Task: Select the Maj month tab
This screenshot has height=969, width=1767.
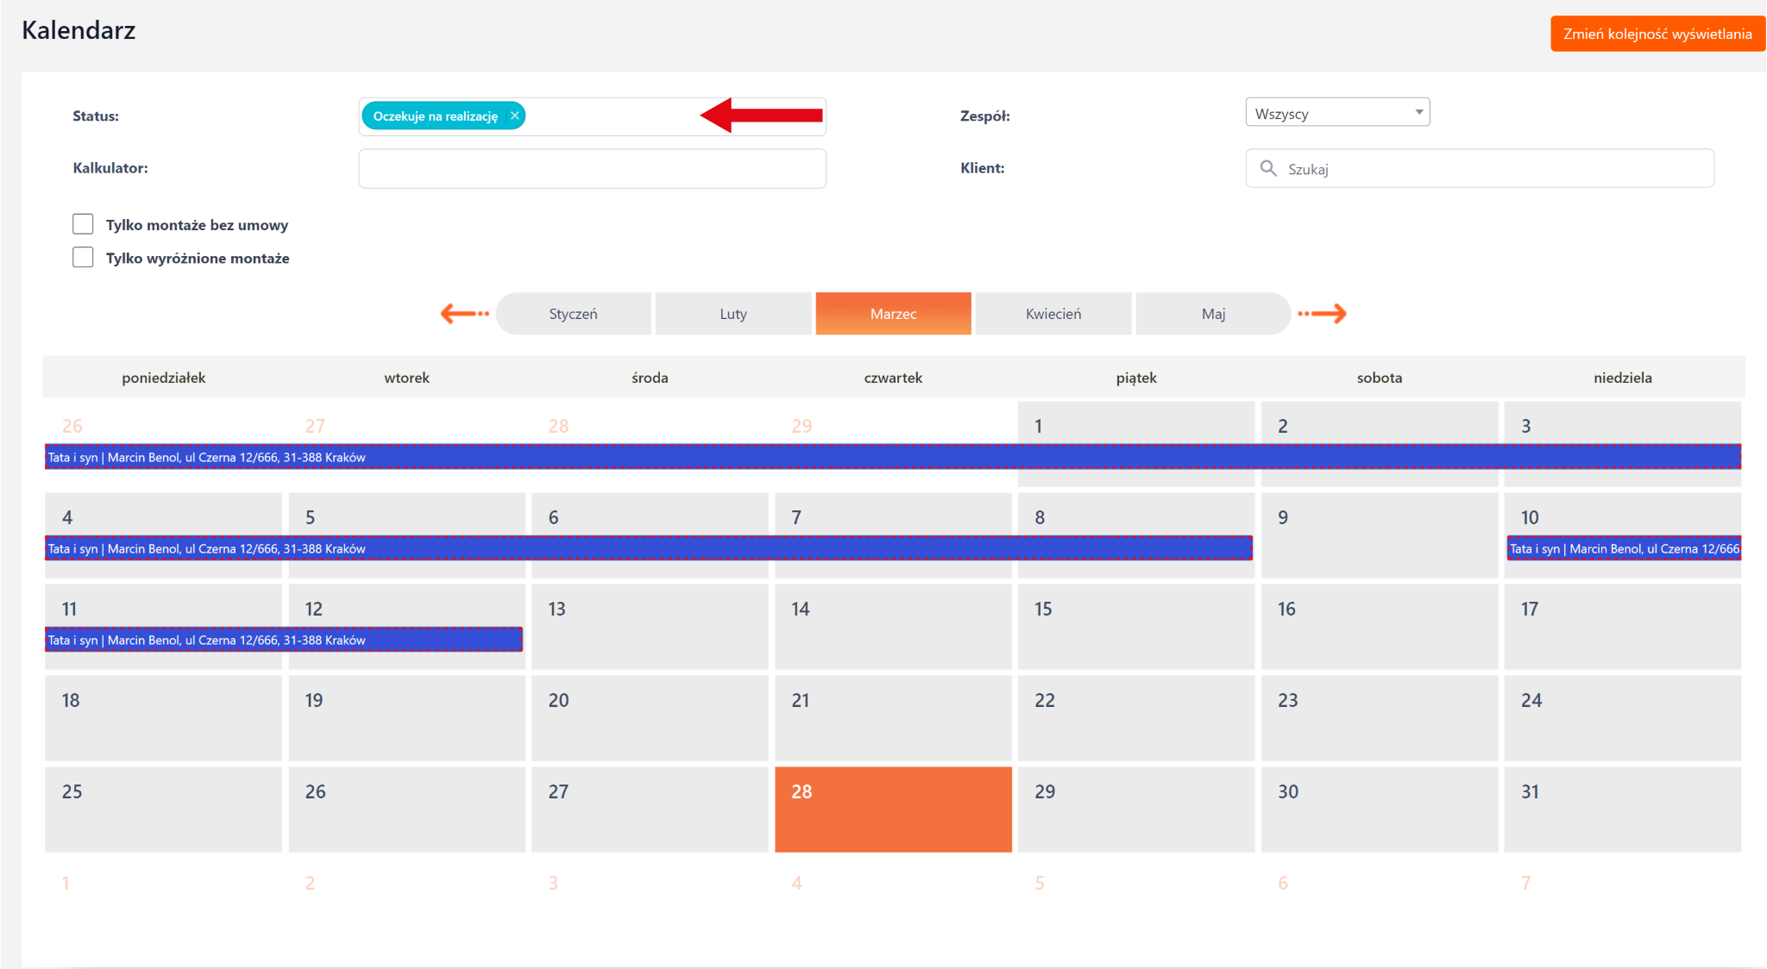Action: [x=1212, y=314]
